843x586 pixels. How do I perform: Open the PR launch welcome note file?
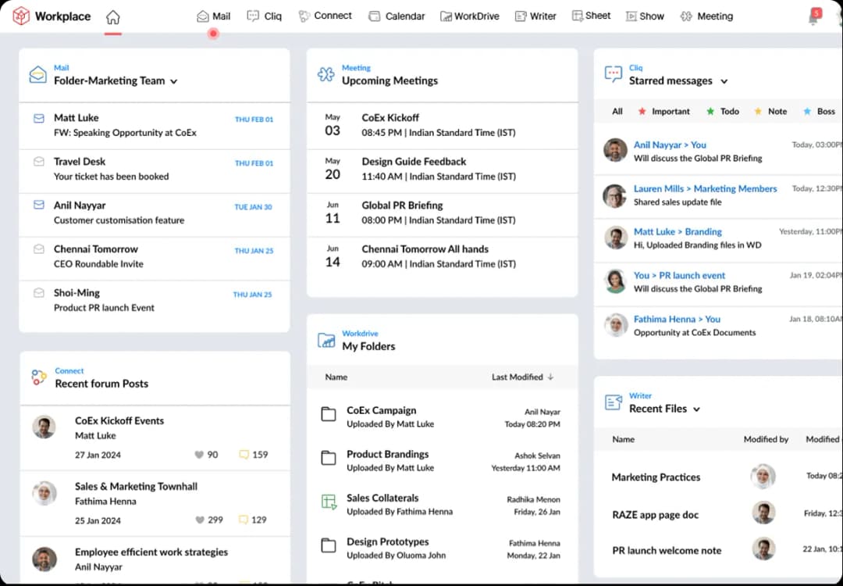click(667, 551)
